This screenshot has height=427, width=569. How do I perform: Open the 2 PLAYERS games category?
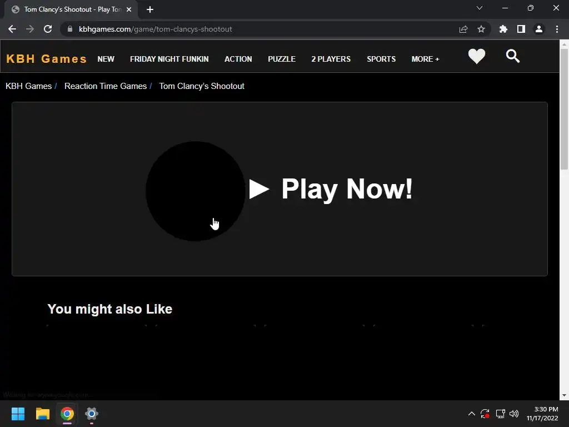click(x=331, y=59)
